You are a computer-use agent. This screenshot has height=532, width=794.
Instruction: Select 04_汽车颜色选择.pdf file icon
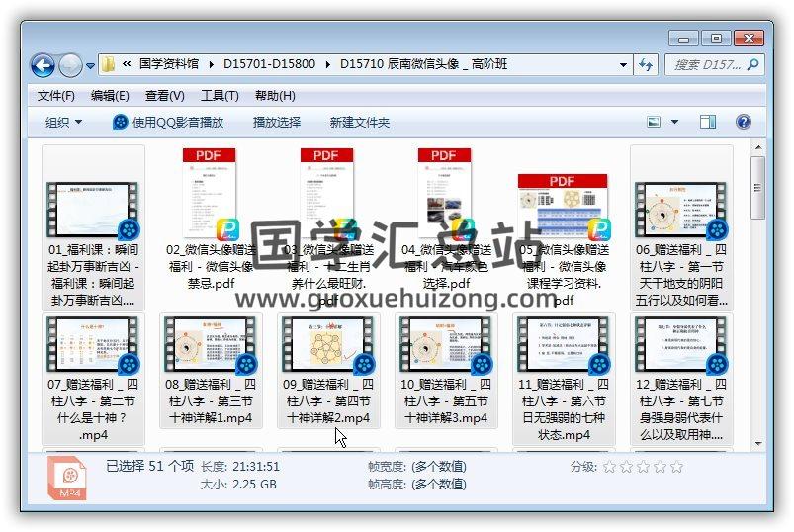tap(446, 194)
